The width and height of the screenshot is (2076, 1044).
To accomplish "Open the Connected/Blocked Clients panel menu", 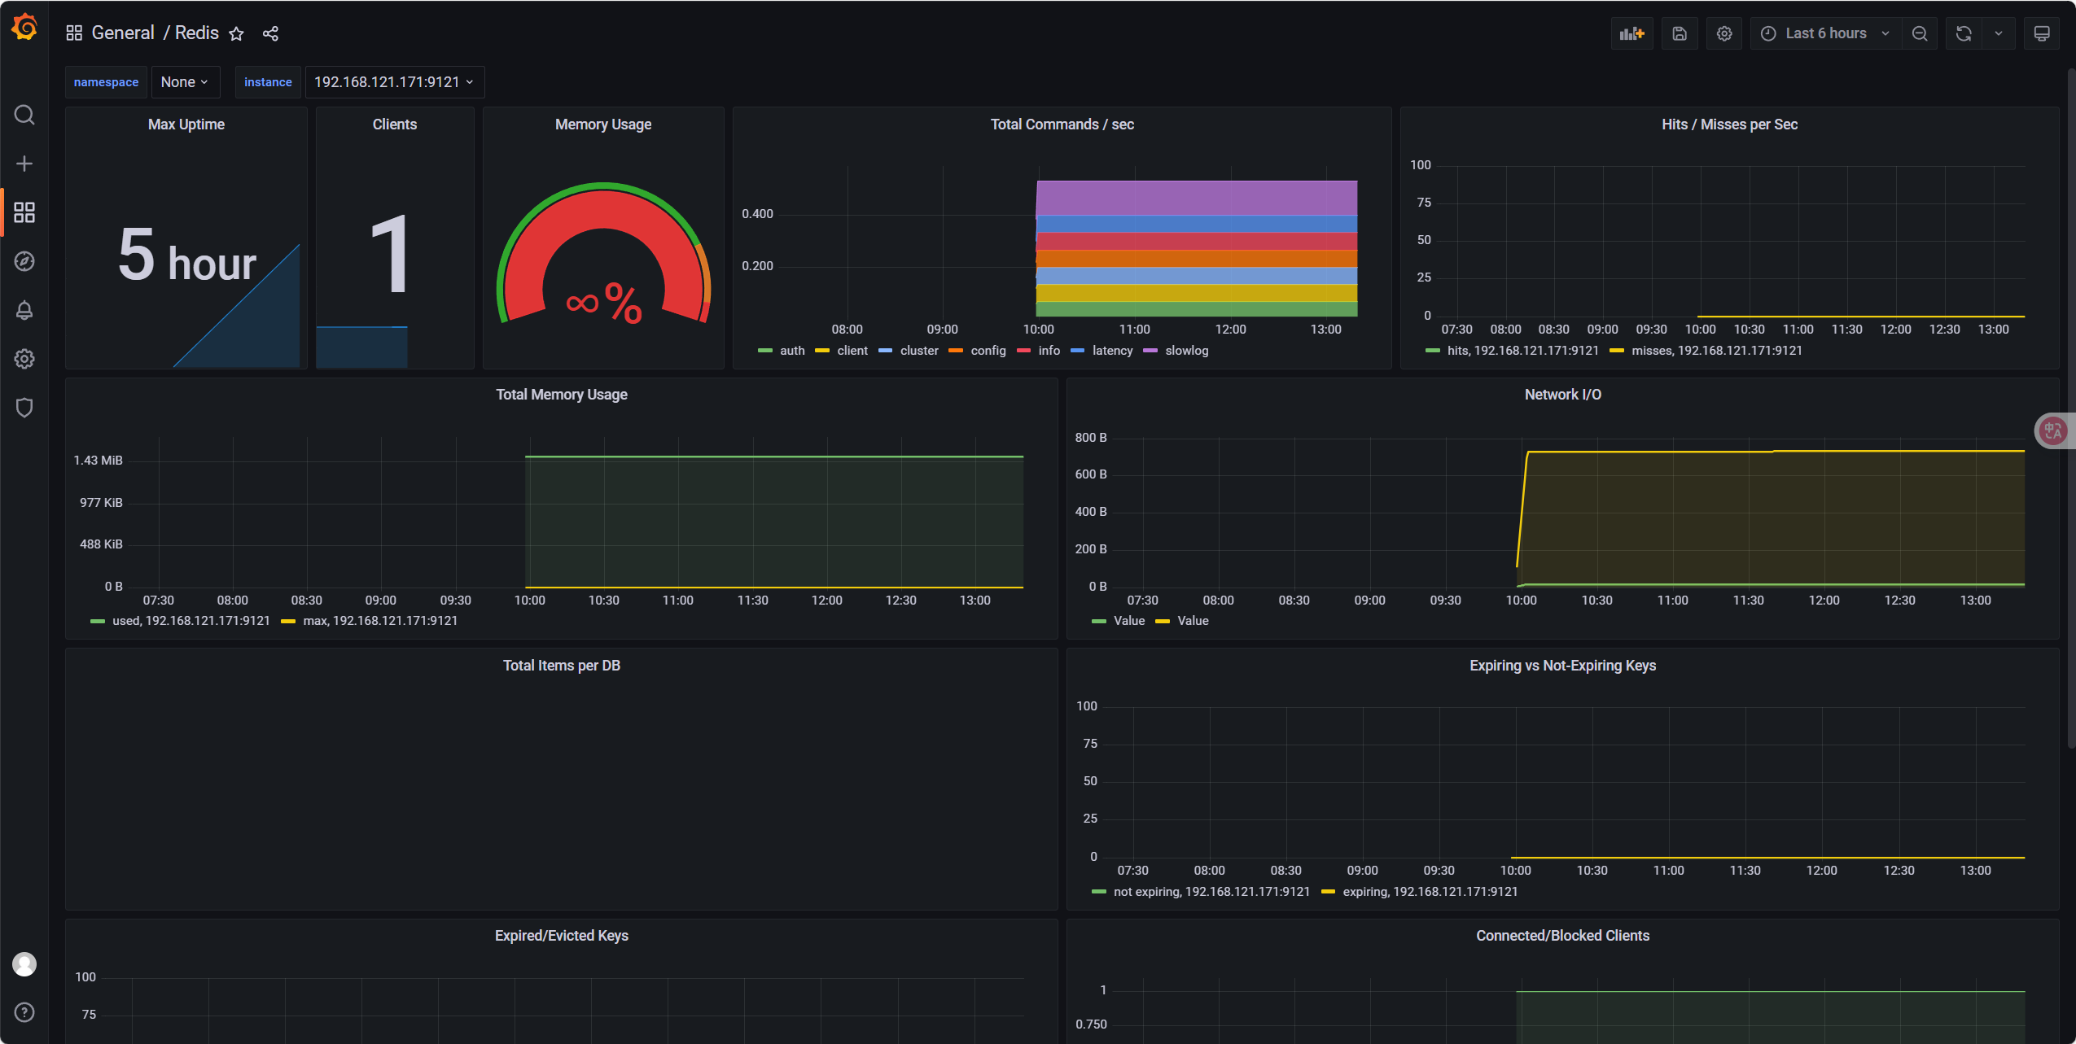I will tap(1563, 936).
